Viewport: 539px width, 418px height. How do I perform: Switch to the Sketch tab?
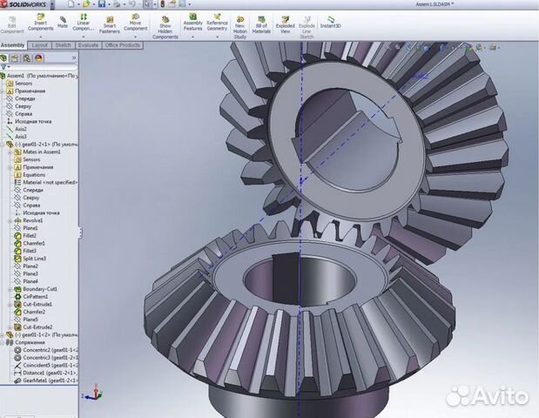(63, 44)
